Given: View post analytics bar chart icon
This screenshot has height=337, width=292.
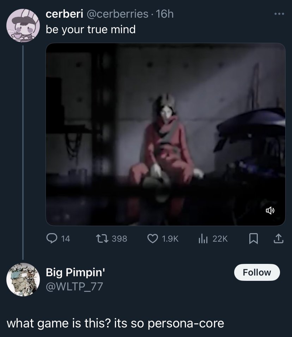Looking at the screenshot, I should tap(203, 238).
